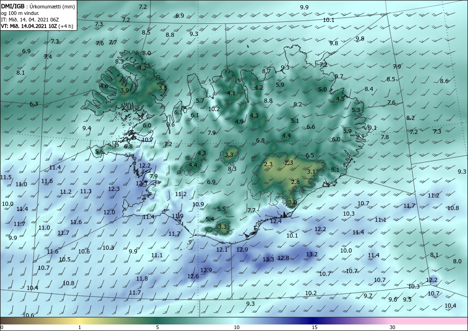The height and width of the screenshot is (331, 468).
Task: Click the "10" label on the color scale
Action: tap(236, 327)
